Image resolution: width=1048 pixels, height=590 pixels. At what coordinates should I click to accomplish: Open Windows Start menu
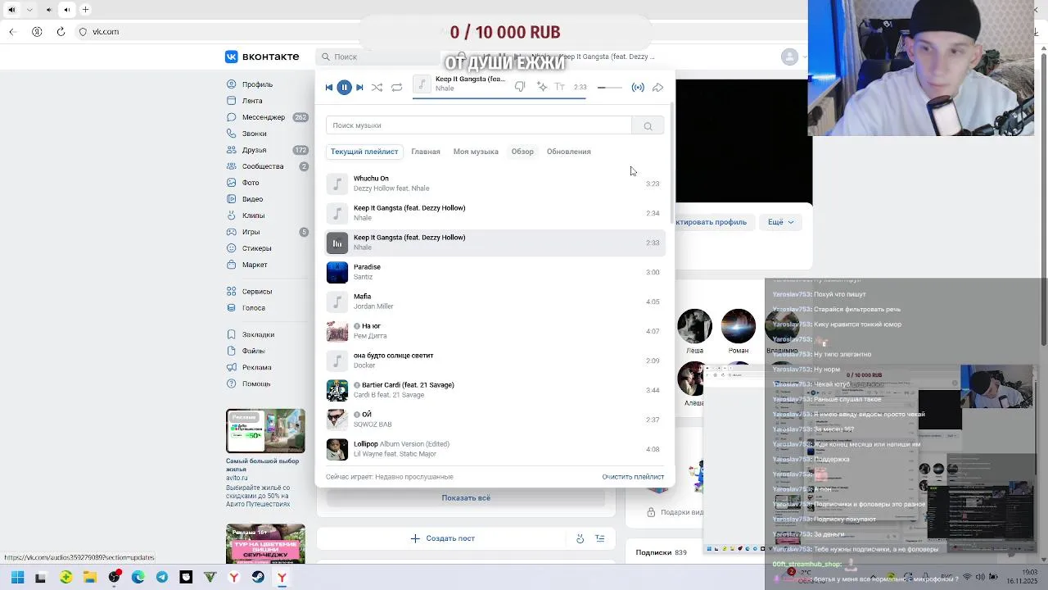17,577
